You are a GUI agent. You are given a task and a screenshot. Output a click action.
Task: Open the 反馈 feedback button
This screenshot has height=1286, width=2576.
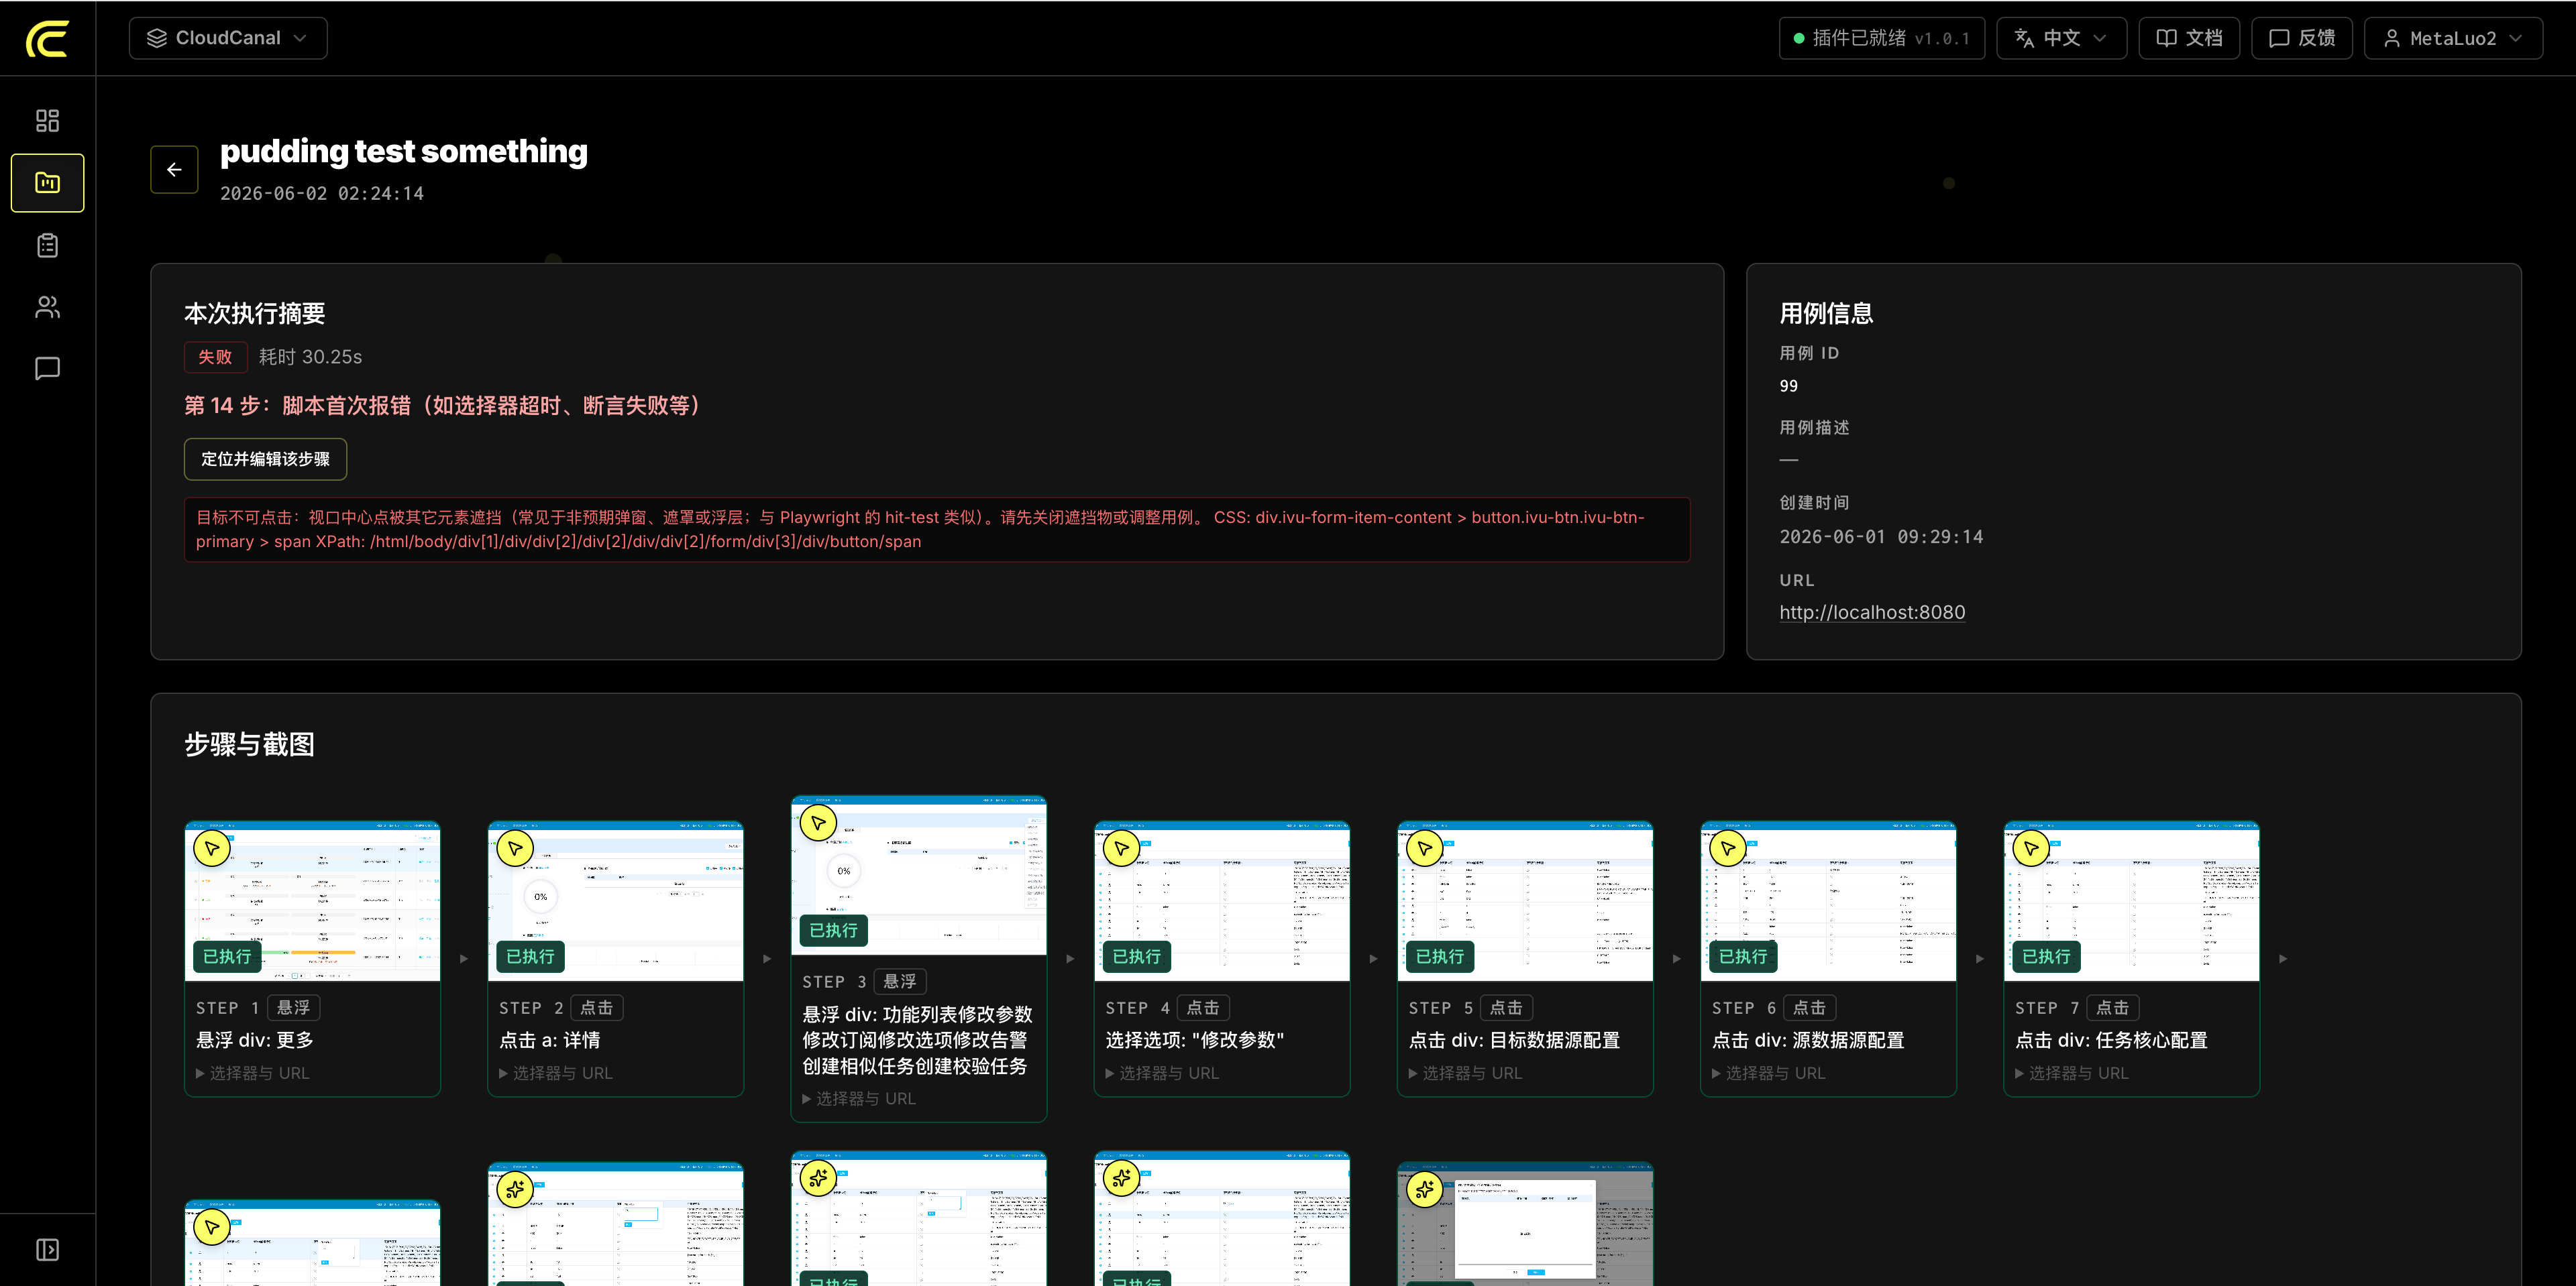[2302, 38]
